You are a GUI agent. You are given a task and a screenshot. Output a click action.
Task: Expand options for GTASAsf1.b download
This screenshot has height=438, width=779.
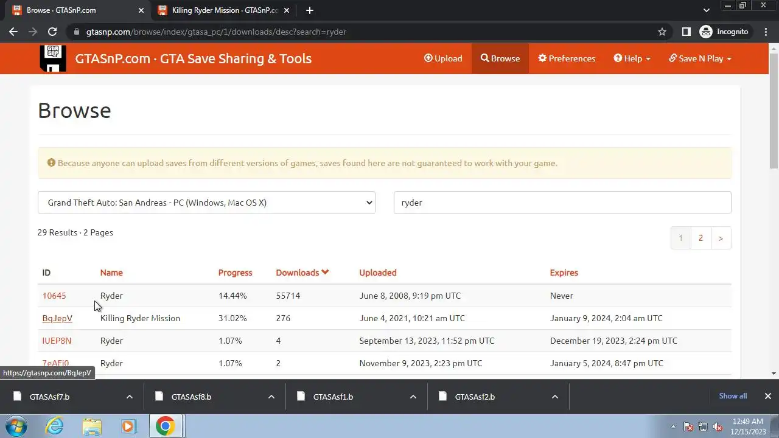413,397
